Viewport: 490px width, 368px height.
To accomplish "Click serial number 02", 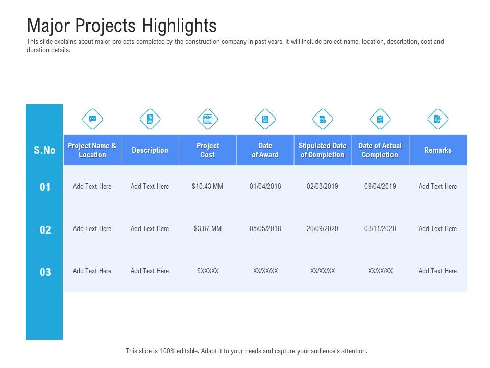I will [x=45, y=230].
